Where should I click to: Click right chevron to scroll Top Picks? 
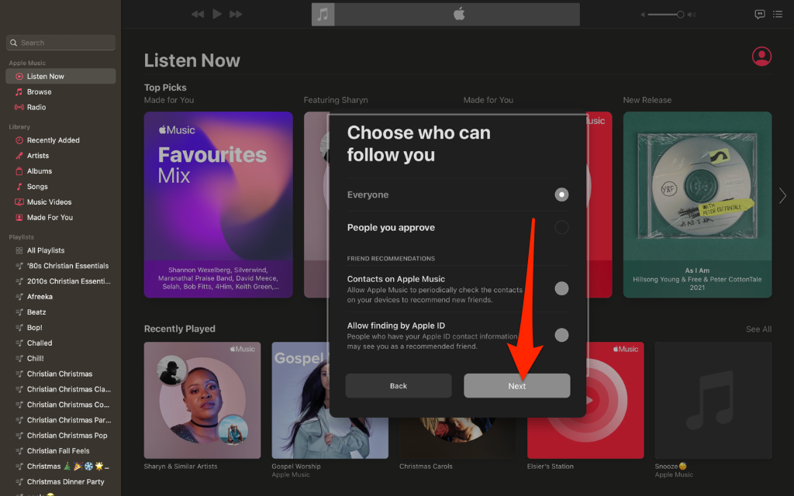click(x=782, y=195)
